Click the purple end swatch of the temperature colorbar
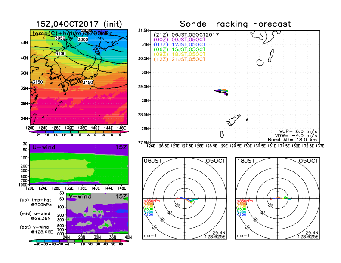 33,132
